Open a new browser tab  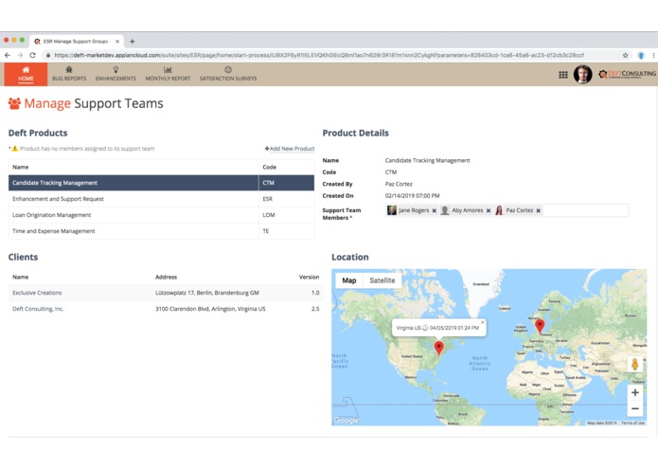point(133,41)
